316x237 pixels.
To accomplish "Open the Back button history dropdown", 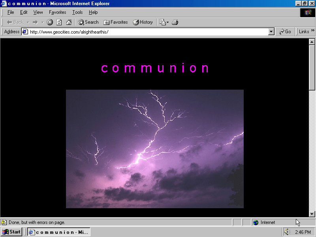I will click(28, 22).
